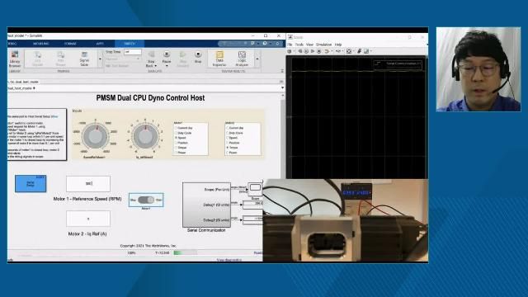Image resolution: width=528 pixels, height=297 pixels.
Task: Open the Serial Setup blue block
Action: click(31, 184)
